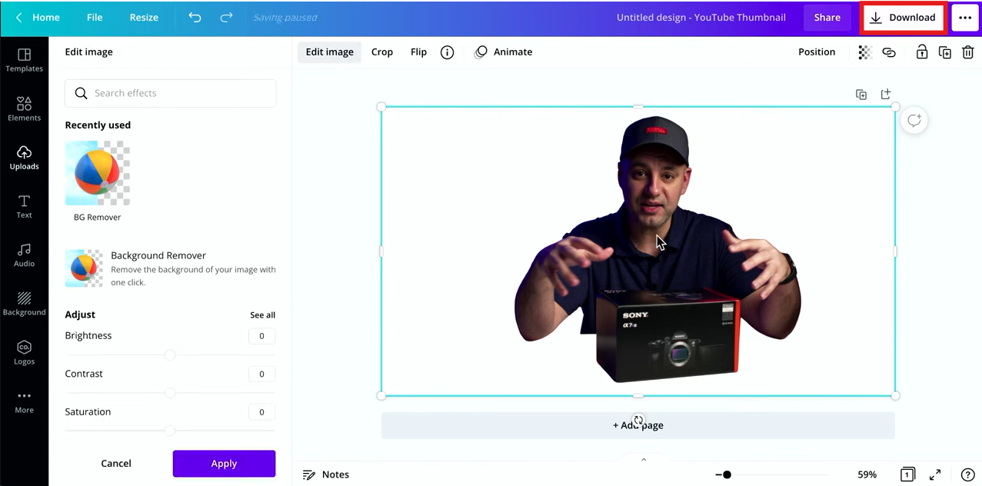The width and height of the screenshot is (982, 486).
Task: Open the Elements sidebar panel
Action: 24,109
